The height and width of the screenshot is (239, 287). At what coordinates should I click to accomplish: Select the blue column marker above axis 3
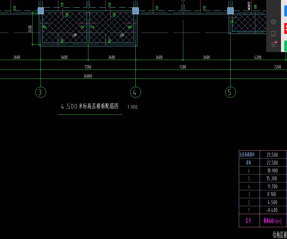[41, 11]
